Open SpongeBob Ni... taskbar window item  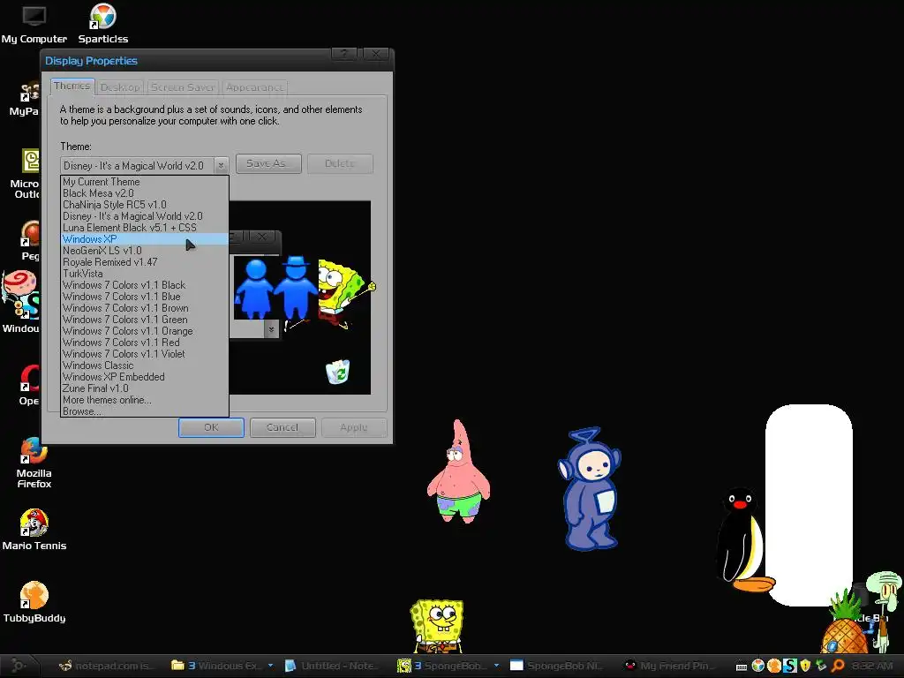pyautogui.click(x=558, y=666)
